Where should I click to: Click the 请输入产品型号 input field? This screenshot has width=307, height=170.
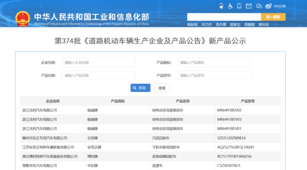[214, 75]
